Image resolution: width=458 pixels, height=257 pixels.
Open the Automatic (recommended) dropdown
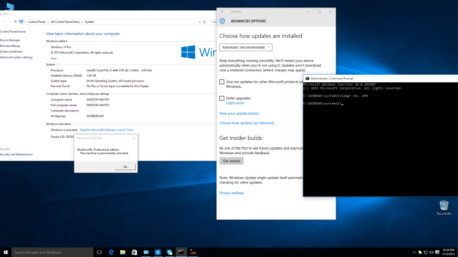pos(246,47)
